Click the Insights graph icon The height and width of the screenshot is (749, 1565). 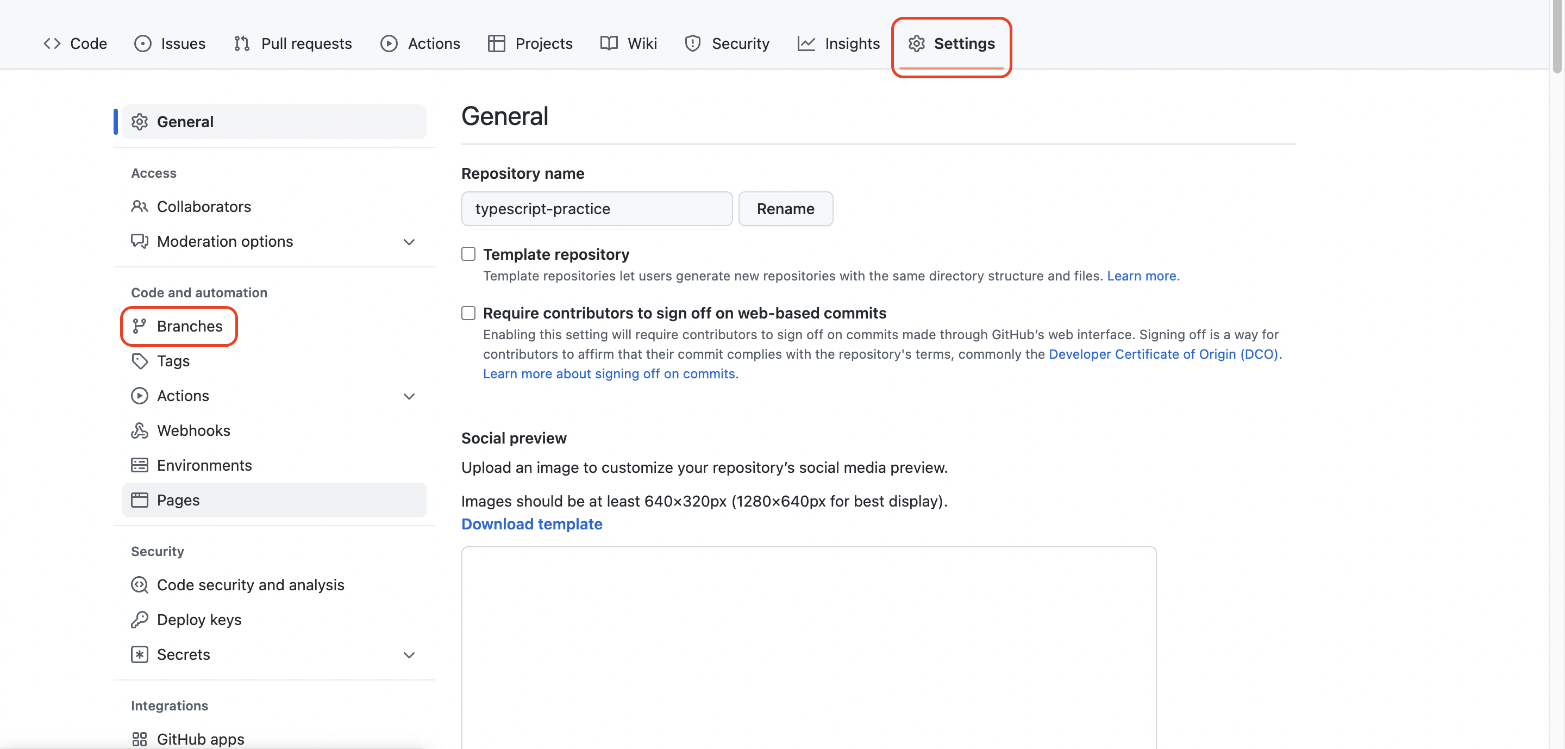[x=806, y=43]
